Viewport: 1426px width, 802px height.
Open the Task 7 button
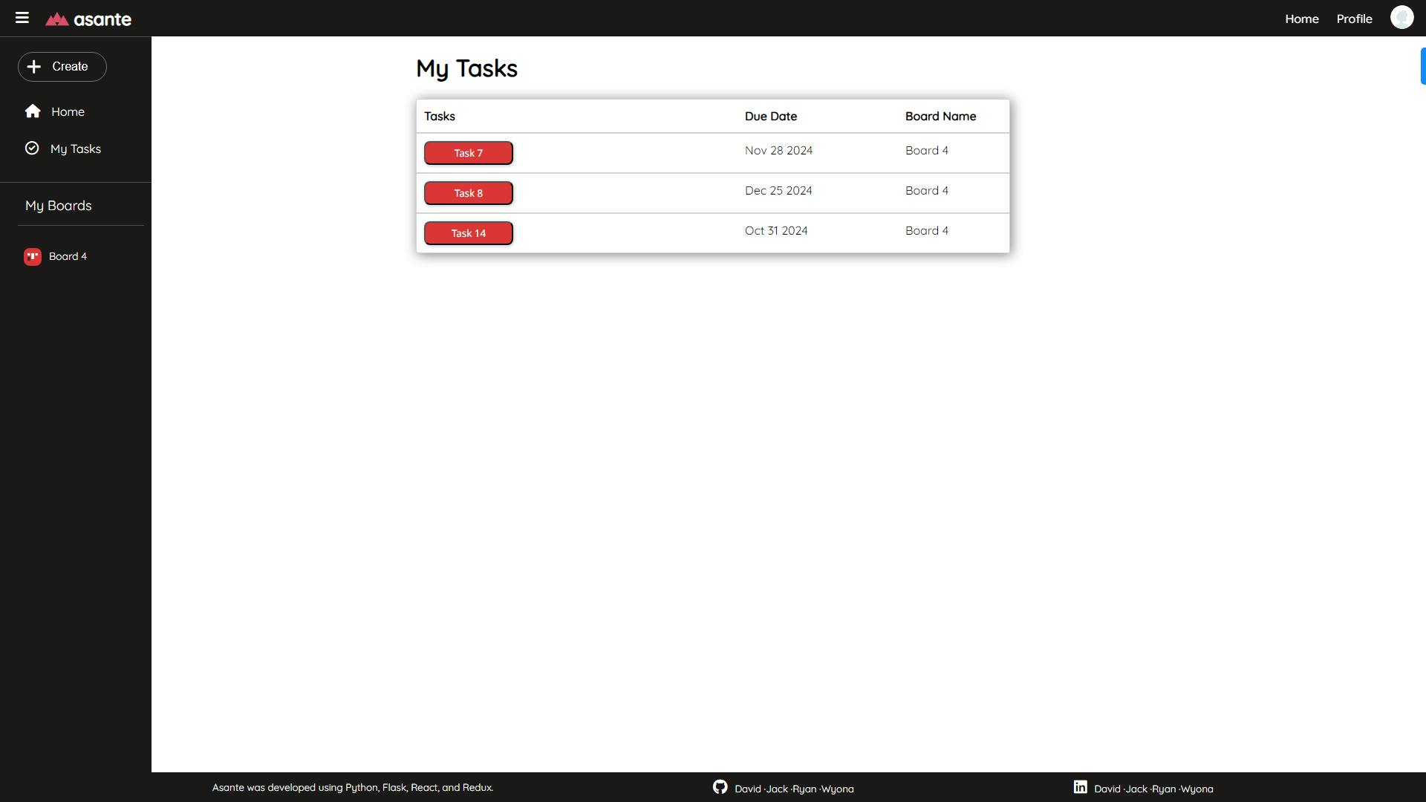pos(468,153)
